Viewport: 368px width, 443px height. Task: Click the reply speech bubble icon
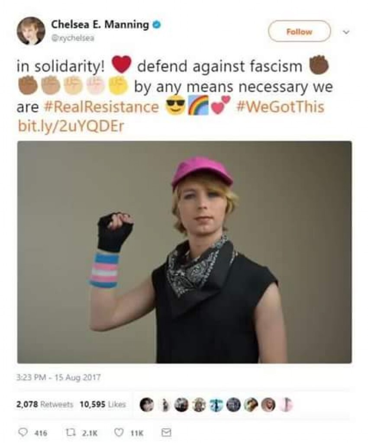[x=23, y=432]
